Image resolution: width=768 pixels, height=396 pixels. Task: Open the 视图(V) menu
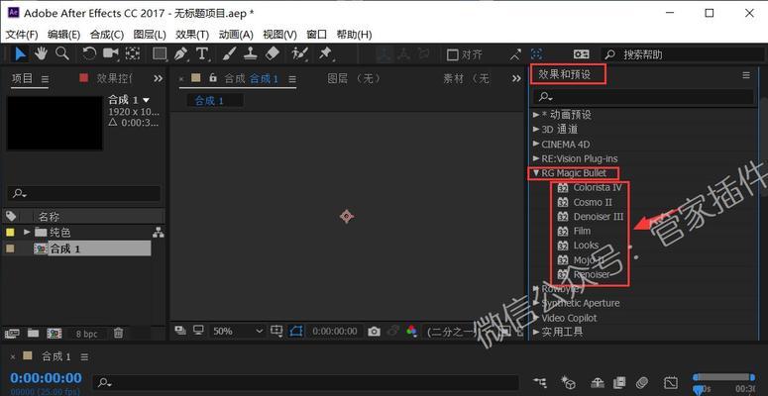pyautogui.click(x=279, y=35)
